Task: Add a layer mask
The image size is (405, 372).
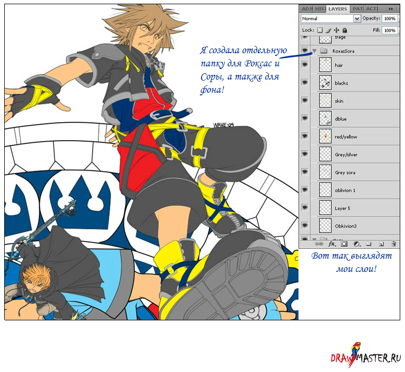Action: tap(344, 244)
